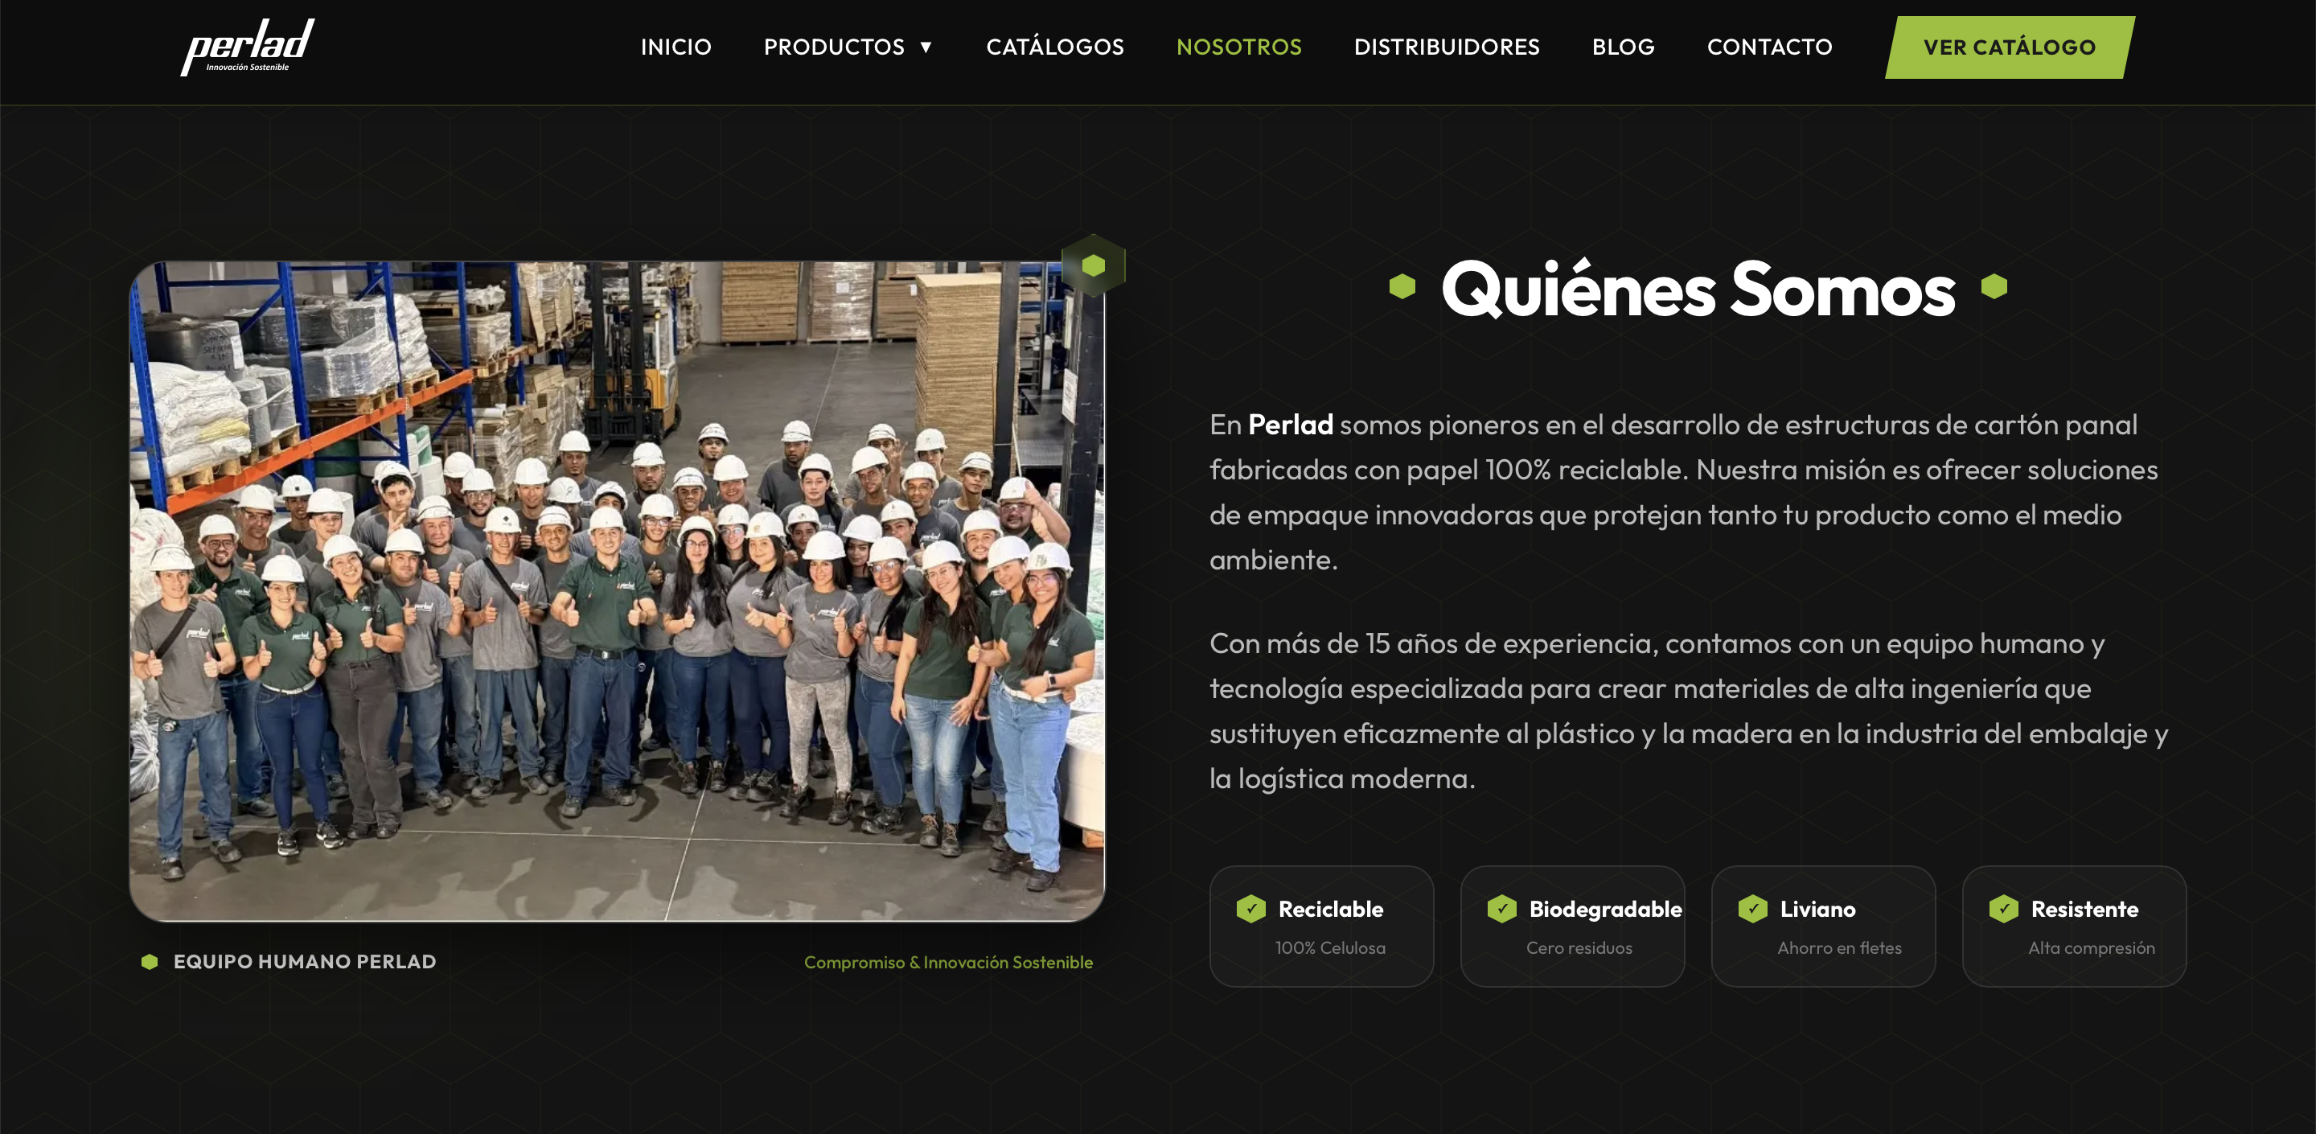Click the Quiénes Somos heading
Image resolution: width=2316 pixels, height=1134 pixels.
coord(1698,290)
